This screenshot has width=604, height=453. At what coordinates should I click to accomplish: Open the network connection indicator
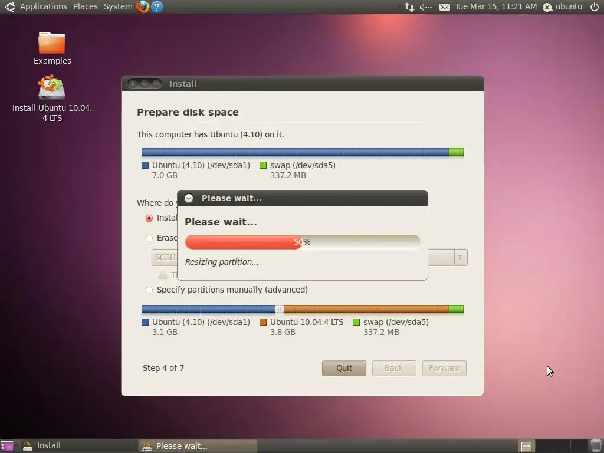tap(409, 7)
